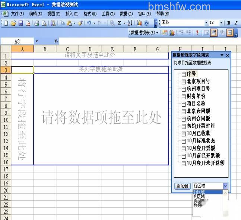Open a file with the folder icon

click(13, 23)
